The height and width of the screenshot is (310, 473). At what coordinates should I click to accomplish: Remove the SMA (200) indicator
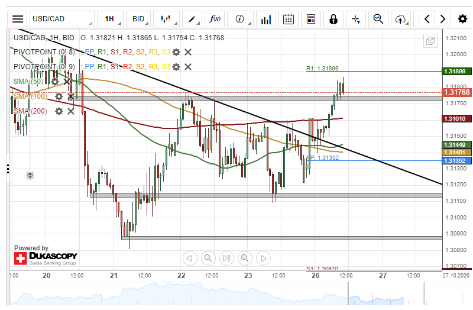click(71, 111)
